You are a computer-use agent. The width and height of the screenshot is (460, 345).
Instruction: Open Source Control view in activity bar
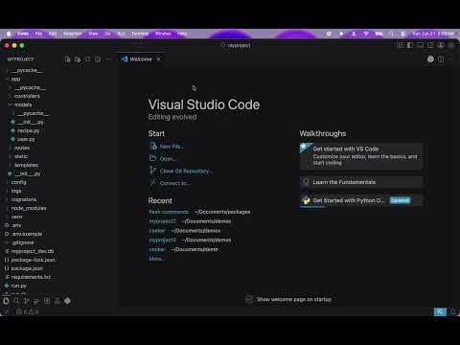[x=27, y=301]
